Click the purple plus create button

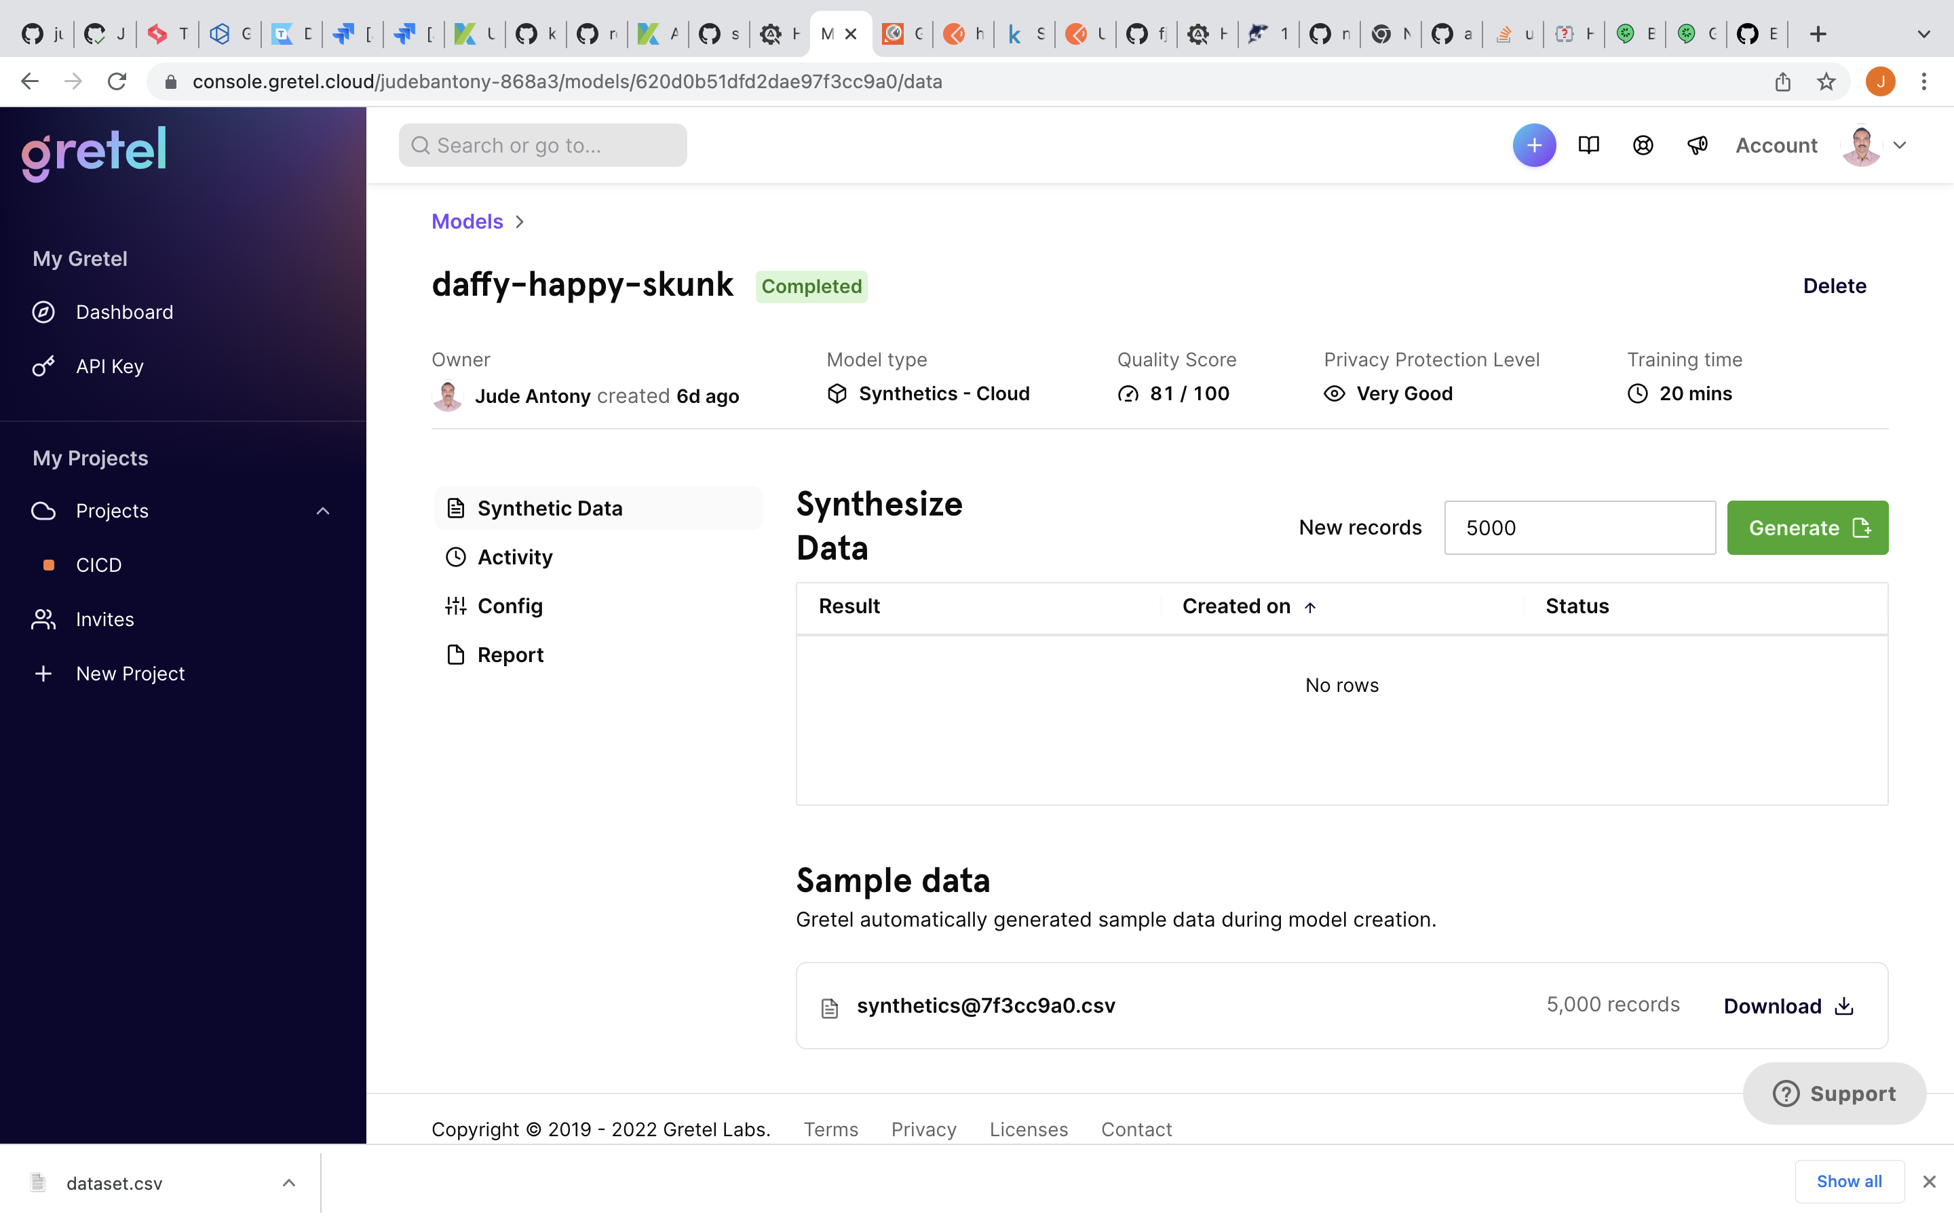pos(1534,145)
